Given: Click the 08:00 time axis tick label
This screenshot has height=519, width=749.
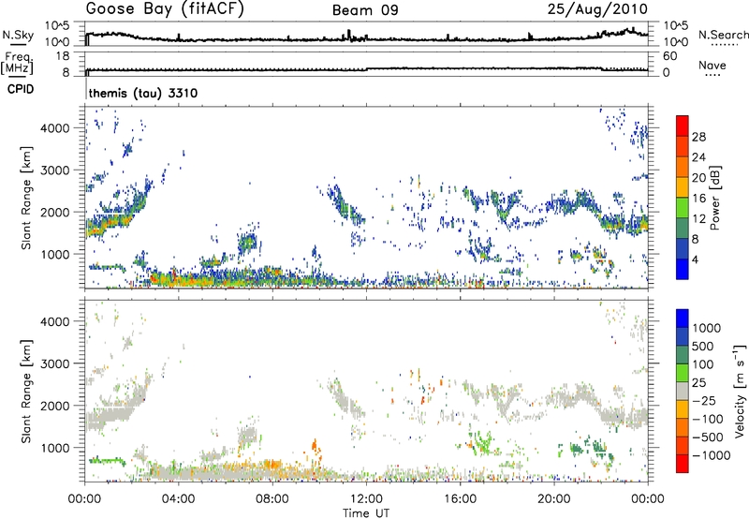Looking at the screenshot, I should tap(272, 499).
